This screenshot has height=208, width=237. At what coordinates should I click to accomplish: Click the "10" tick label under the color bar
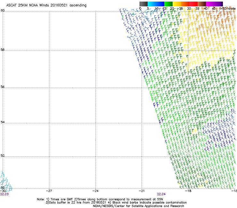click(157, 8)
